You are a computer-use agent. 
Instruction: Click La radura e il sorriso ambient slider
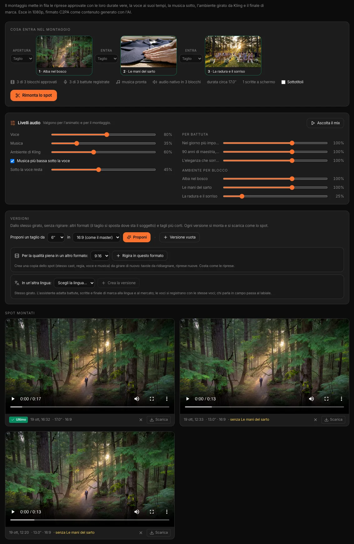[275, 196]
